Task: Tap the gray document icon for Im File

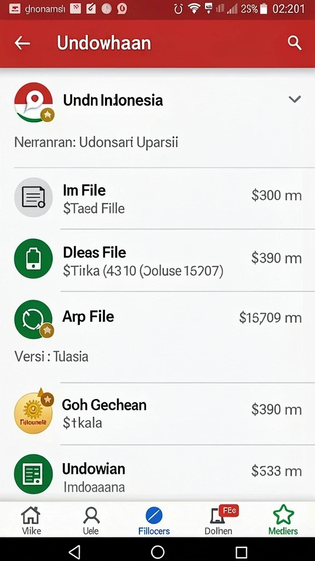Action: pos(33,197)
